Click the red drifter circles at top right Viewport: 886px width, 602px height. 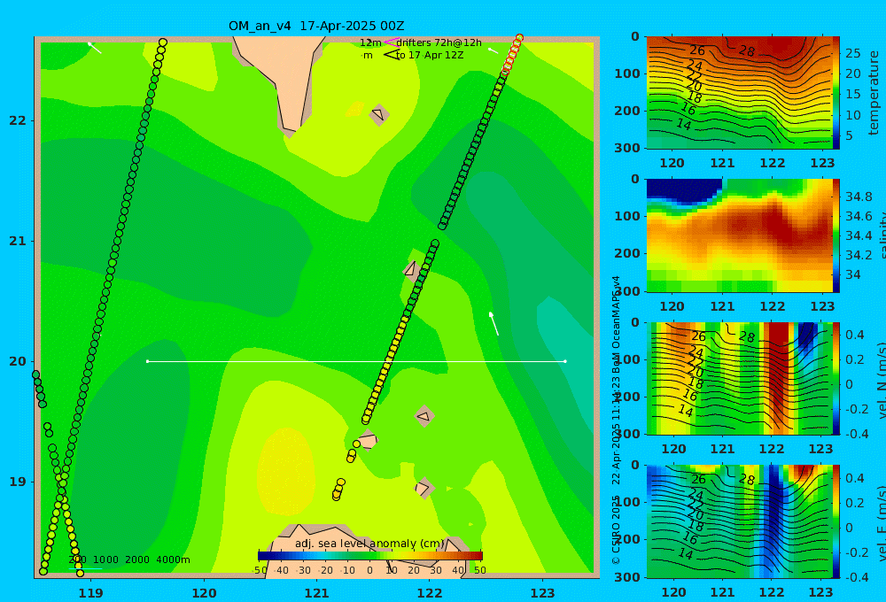[512, 55]
